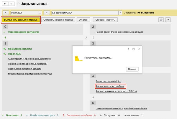Open Справки - расчеты menu
This screenshot has width=177, height=119.
106,20
